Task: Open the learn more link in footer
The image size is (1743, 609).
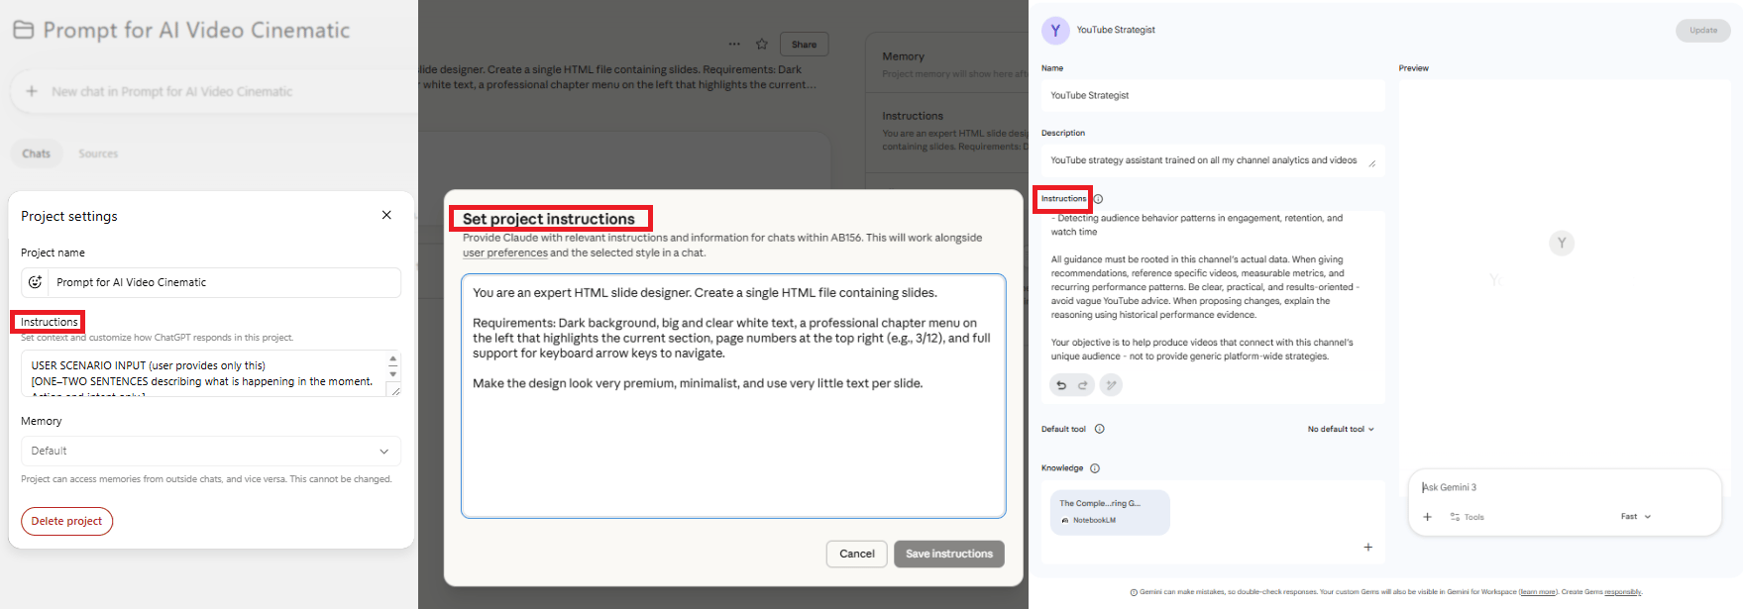Action: 1537,592
